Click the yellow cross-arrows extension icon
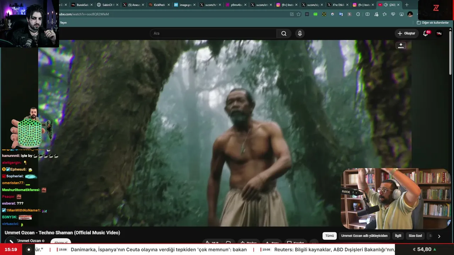454x255 pixels. tap(324, 14)
